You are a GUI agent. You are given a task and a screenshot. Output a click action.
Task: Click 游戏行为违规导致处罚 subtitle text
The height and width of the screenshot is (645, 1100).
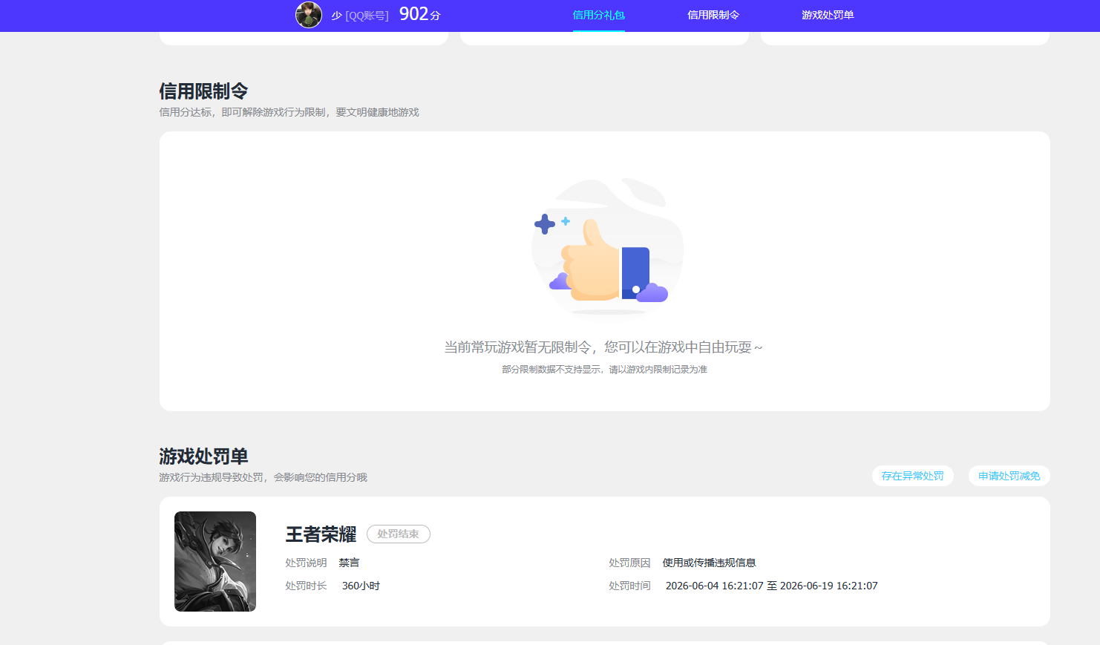click(x=263, y=477)
